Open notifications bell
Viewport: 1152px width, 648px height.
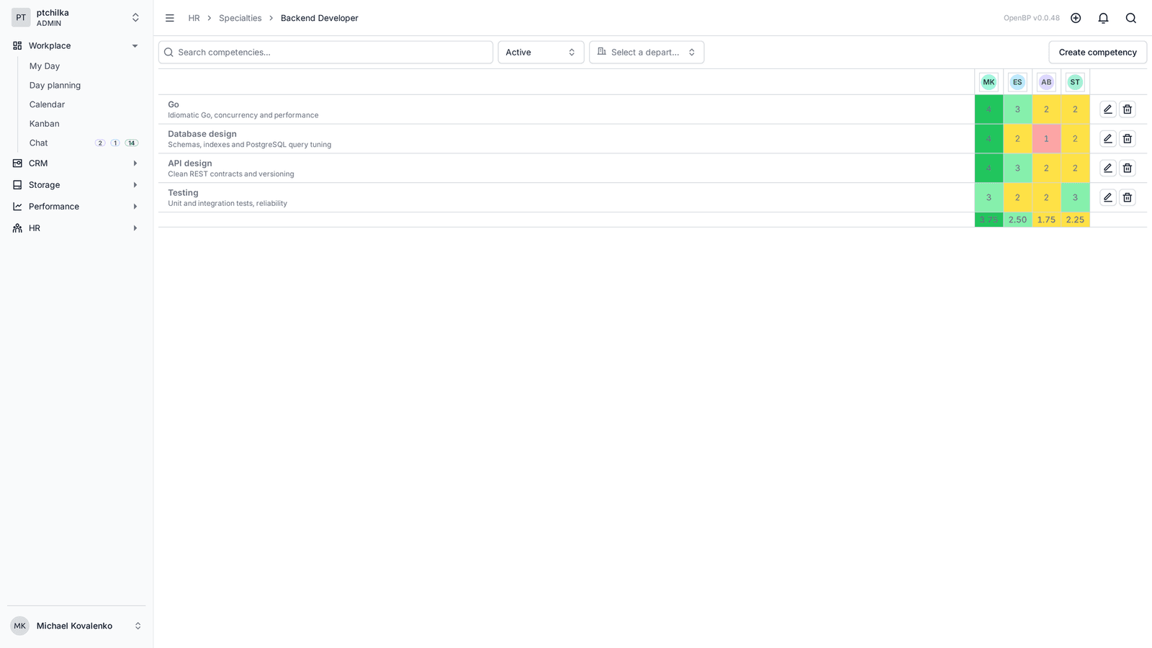(x=1103, y=18)
